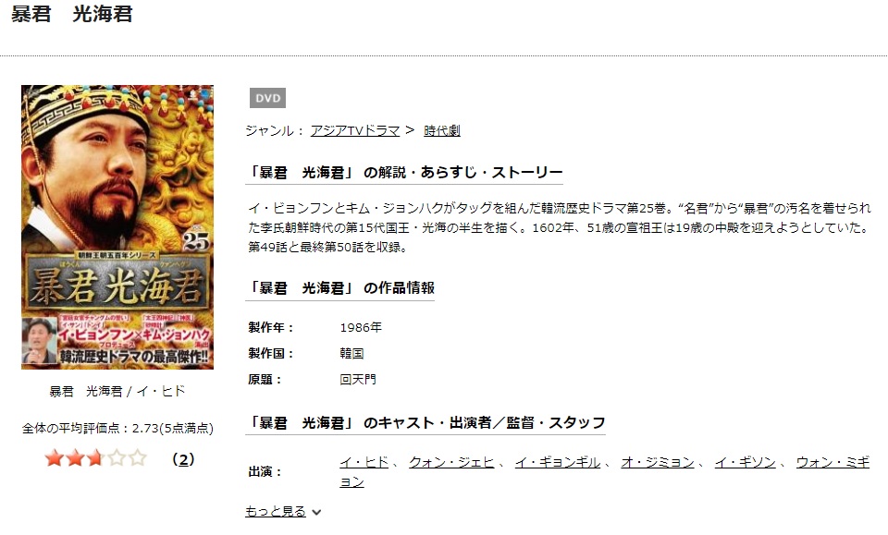Image resolution: width=888 pixels, height=535 pixels.
Task: Click the キャスト・出演者／監督・スタッフ heading
Action: point(425,422)
